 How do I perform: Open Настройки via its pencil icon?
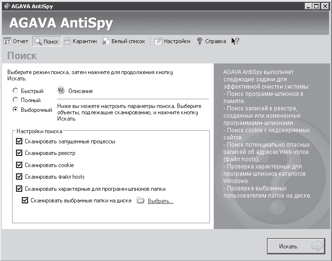pos(158,42)
